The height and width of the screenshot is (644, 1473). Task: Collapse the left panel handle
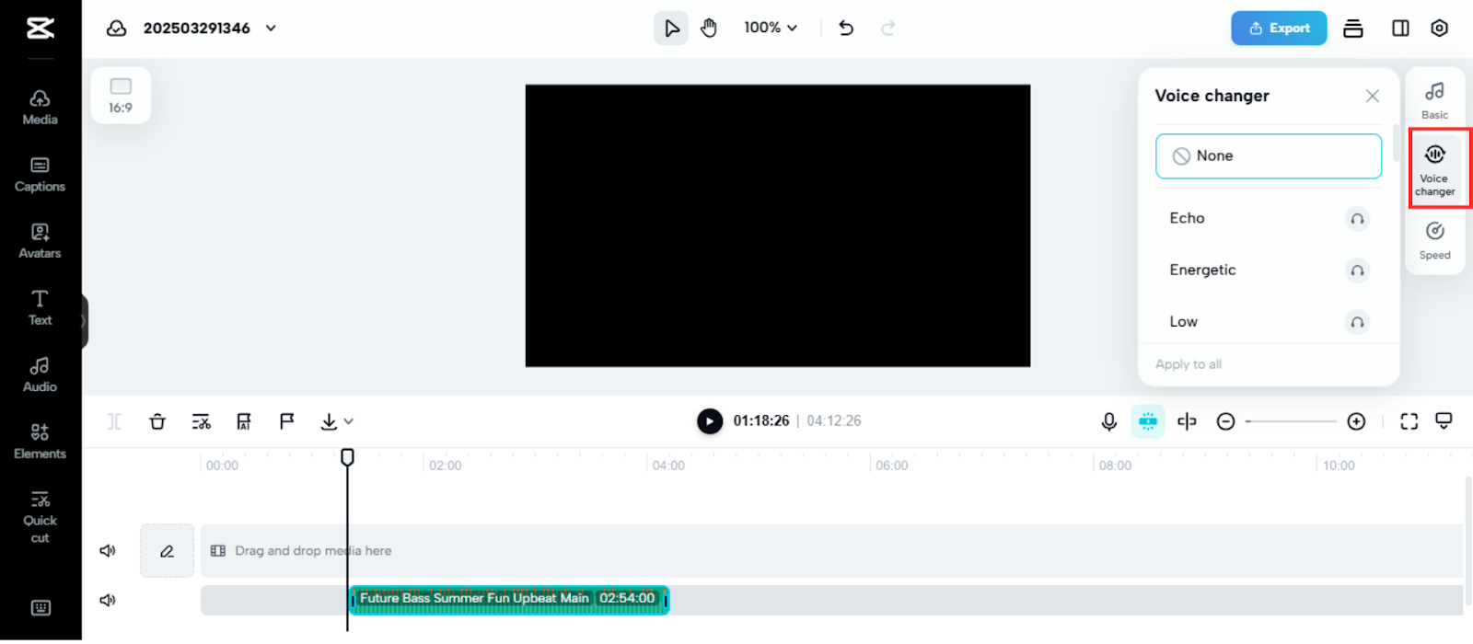84,321
